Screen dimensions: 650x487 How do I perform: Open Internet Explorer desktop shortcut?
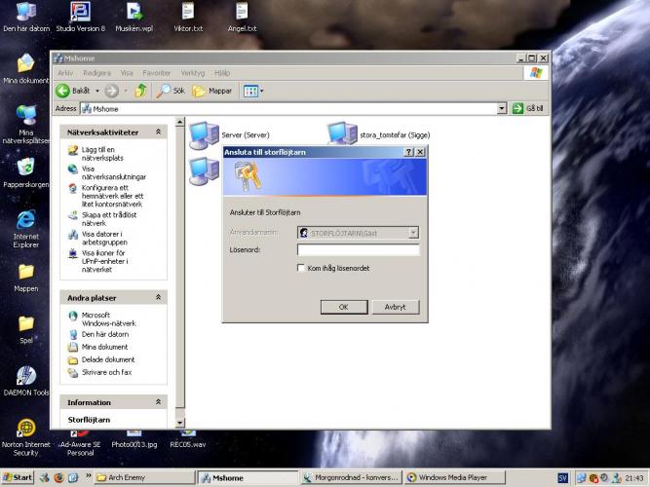click(26, 221)
